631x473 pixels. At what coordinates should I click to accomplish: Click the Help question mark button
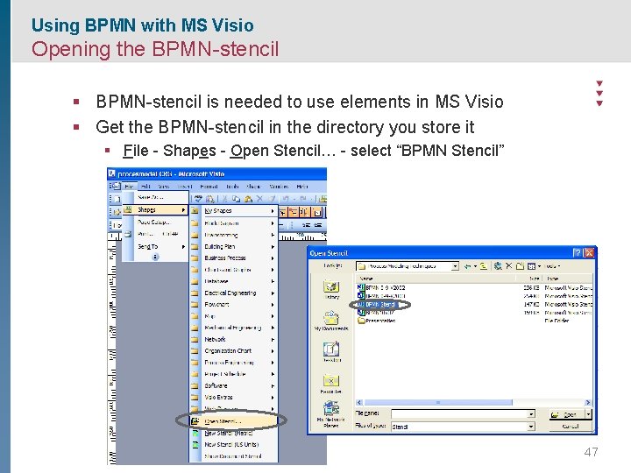pyautogui.click(x=577, y=253)
